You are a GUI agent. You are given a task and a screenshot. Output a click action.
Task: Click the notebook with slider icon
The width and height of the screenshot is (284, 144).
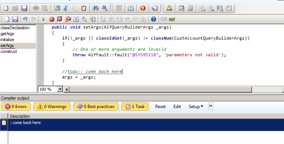point(220,8)
